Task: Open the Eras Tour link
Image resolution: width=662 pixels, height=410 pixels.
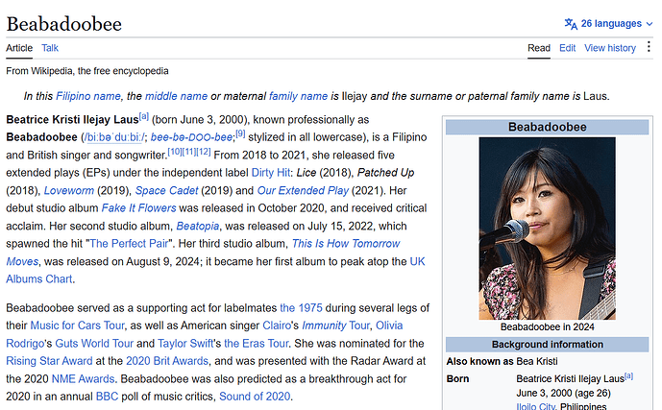Action: tap(257, 344)
